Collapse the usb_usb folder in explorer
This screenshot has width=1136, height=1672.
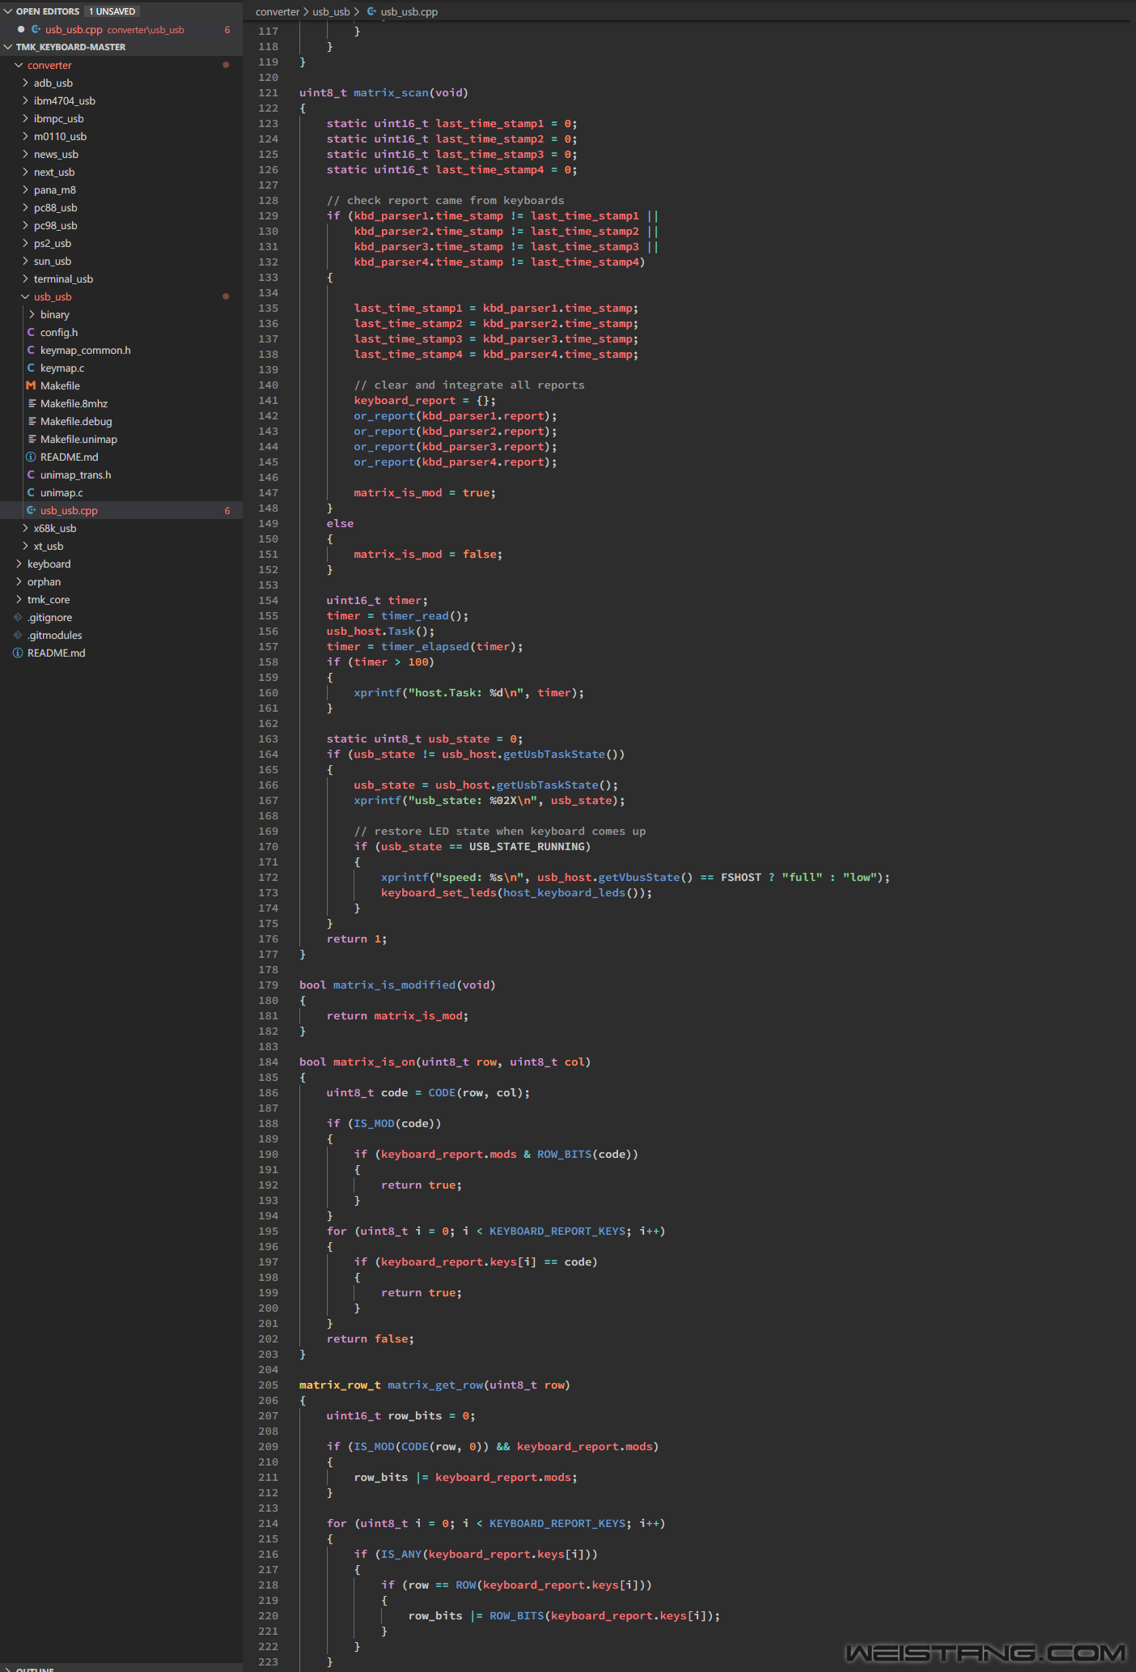[25, 296]
